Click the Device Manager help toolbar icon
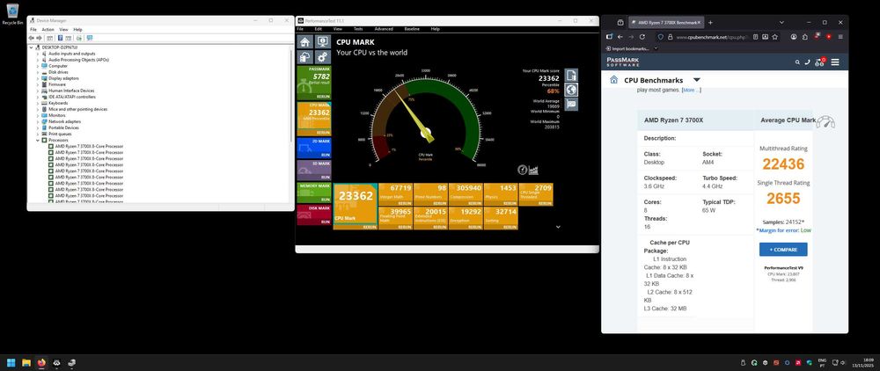The image size is (880, 371). pyautogui.click(x=60, y=38)
